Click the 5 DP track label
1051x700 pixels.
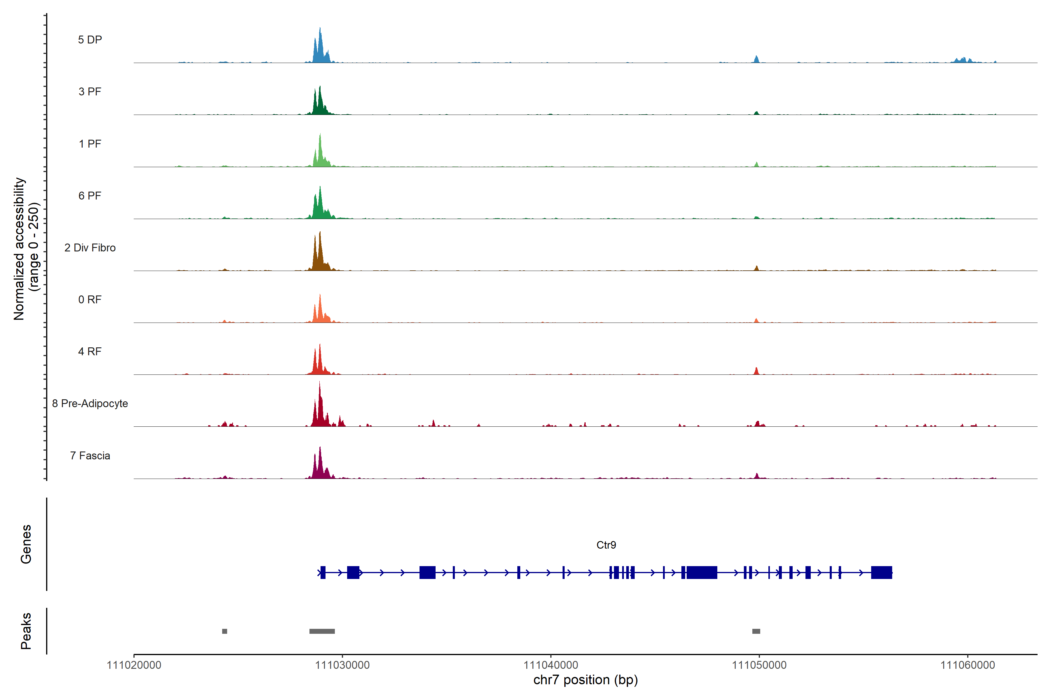[90, 40]
